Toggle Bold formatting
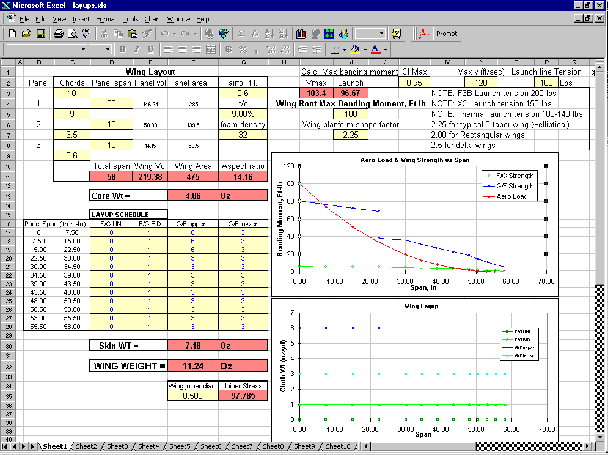Image resolution: width=608 pixels, height=455 pixels. (122, 50)
